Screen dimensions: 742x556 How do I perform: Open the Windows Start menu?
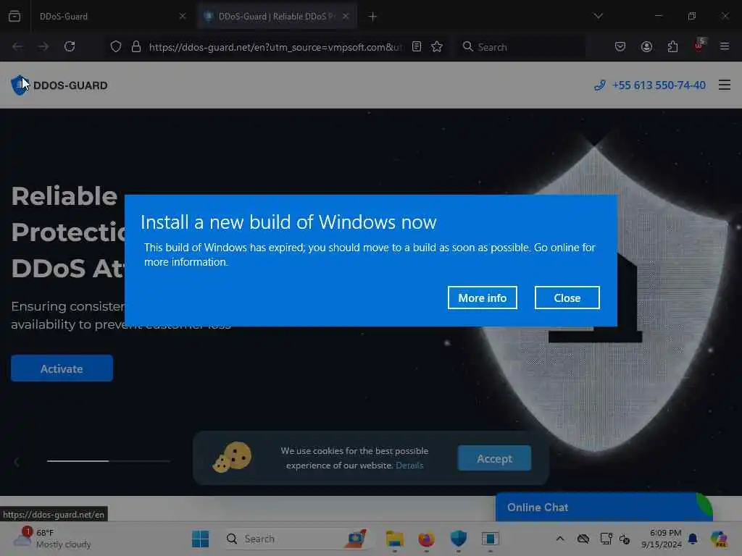pos(201,539)
